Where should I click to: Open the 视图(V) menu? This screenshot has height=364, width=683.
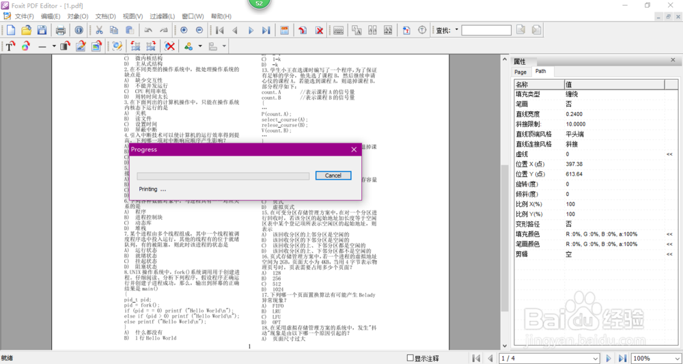click(x=133, y=16)
